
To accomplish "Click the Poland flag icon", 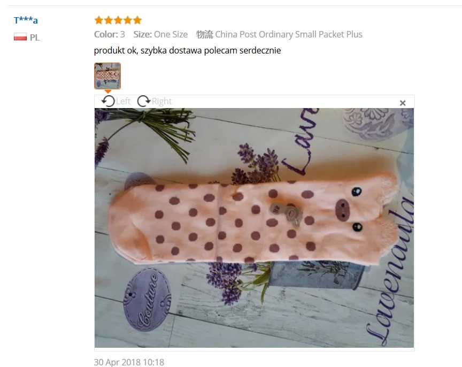I will click(20, 37).
